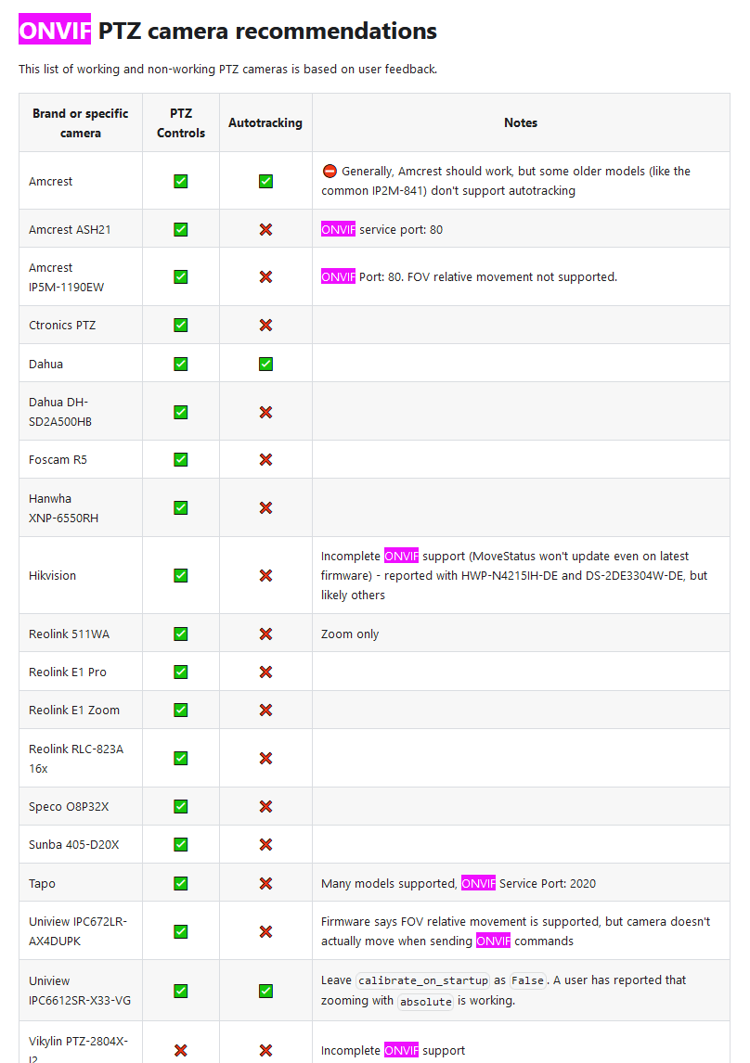Click highlighted ONVIF in Tapo notes

(478, 883)
